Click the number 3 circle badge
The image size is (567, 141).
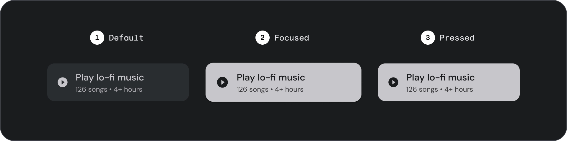click(428, 38)
